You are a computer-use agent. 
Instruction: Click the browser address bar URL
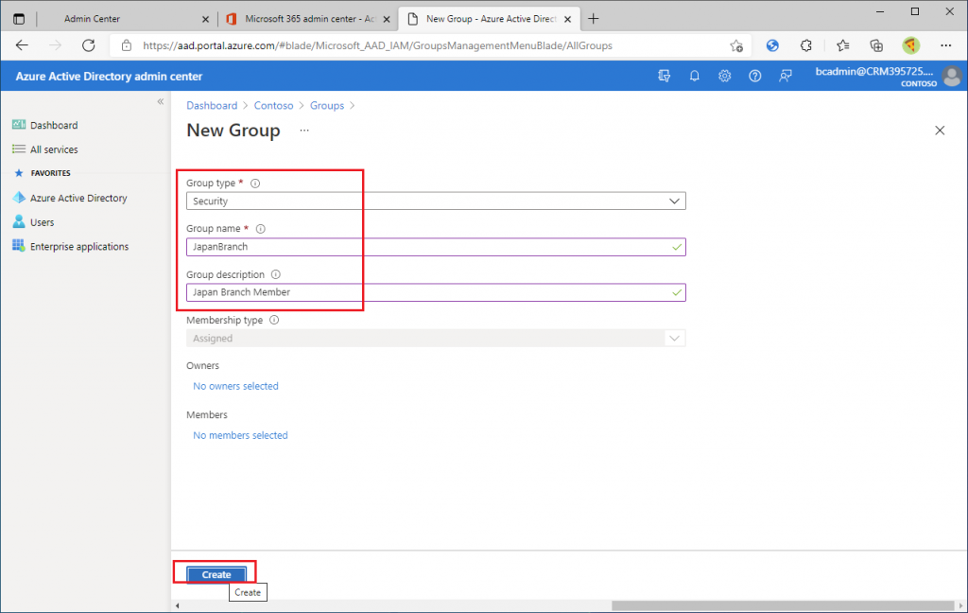[377, 45]
